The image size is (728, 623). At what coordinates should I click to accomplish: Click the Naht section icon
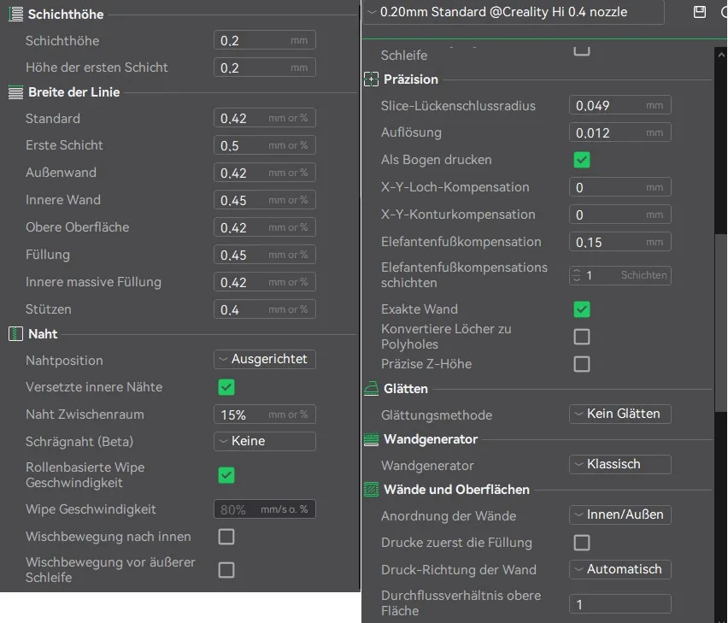[15, 334]
